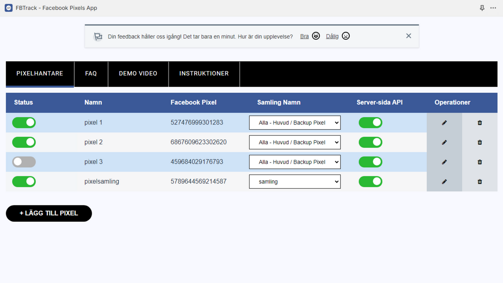503x283 pixels.
Task: Open the FAQ tab
Action: pos(91,74)
